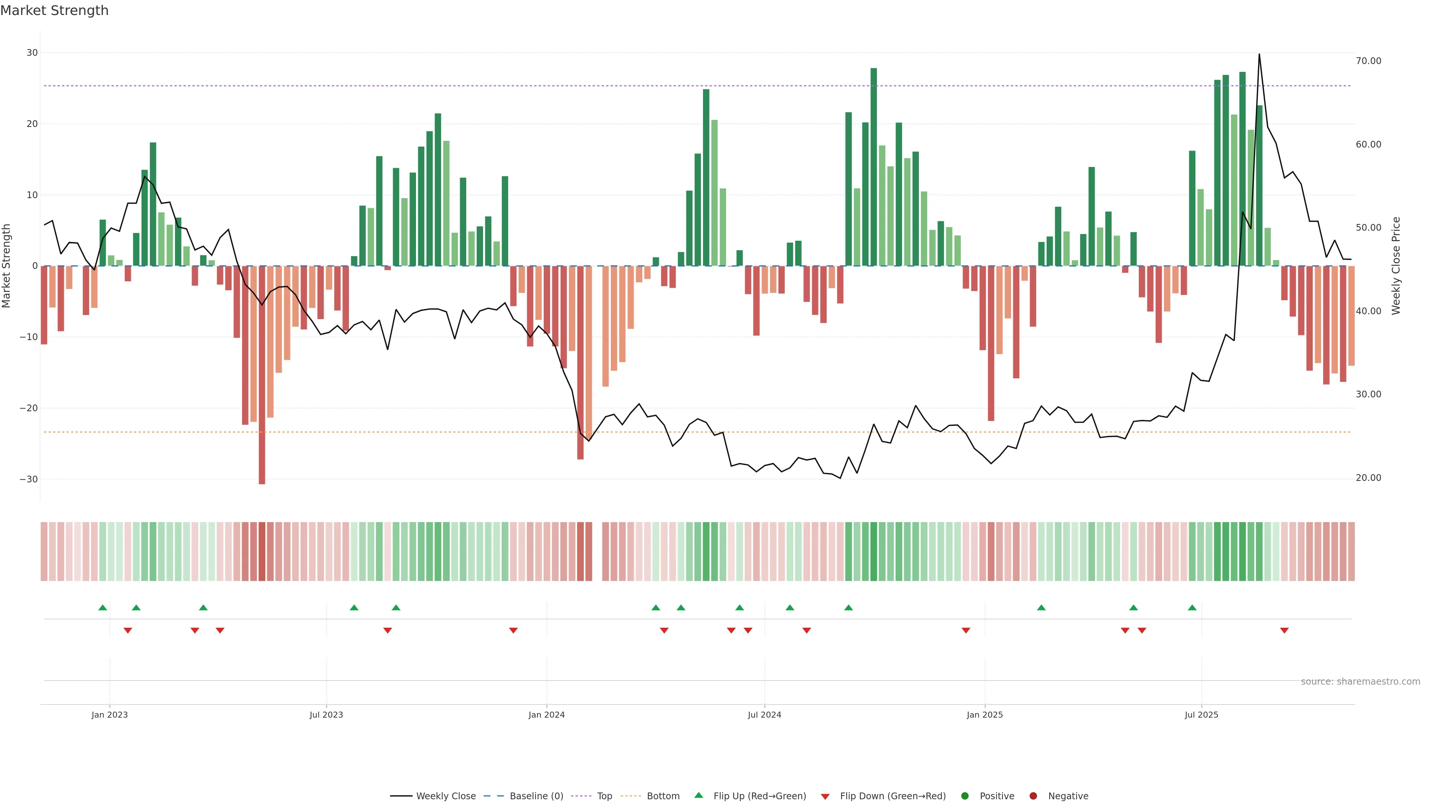This screenshot has height=809, width=1439.
Task: Toggle the Top dotted line legend entry
Action: pos(604,796)
